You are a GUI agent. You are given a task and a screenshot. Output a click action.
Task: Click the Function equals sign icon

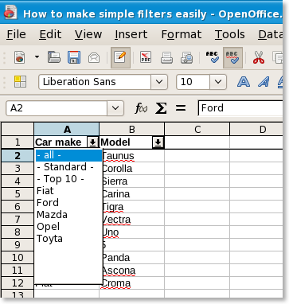pos(181,108)
